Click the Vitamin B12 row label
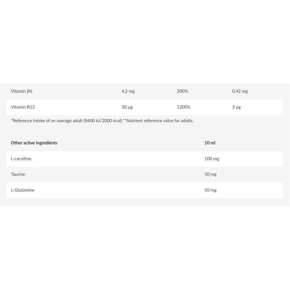 [x=23, y=107]
